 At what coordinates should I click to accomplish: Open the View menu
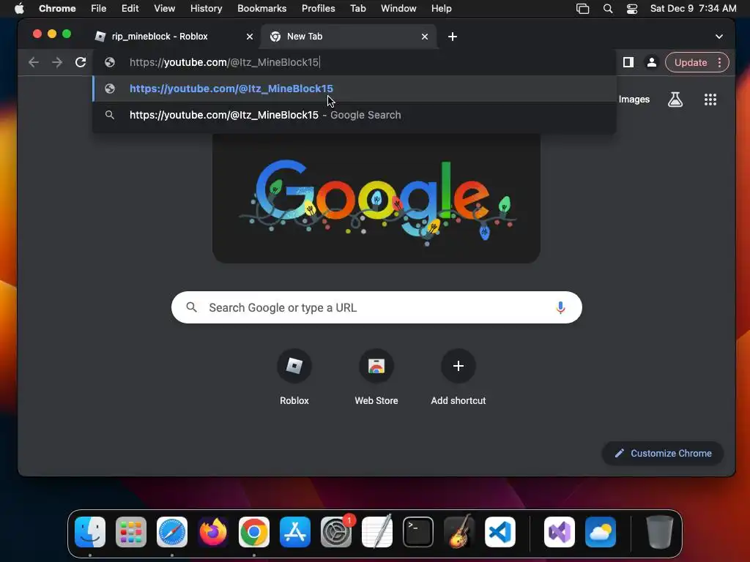point(164,8)
